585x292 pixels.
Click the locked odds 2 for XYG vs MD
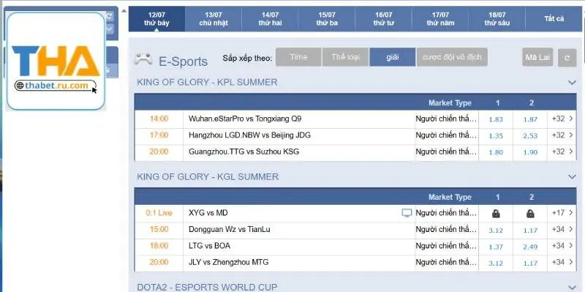[x=530, y=214]
